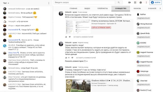Viewport: 163px width, 92px height.
Task: Click Alexy Vans moderator name in chat
Action: 12,53
